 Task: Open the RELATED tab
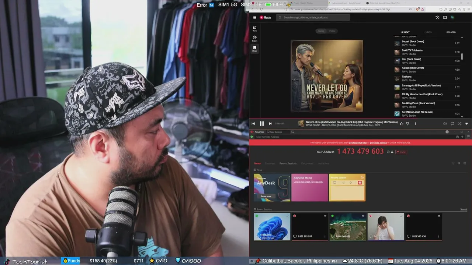tap(451, 32)
